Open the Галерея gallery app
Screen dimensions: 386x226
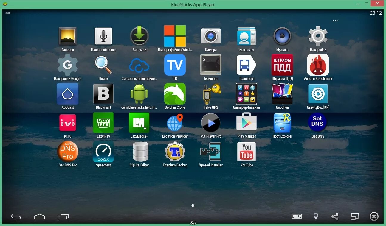tap(68, 36)
